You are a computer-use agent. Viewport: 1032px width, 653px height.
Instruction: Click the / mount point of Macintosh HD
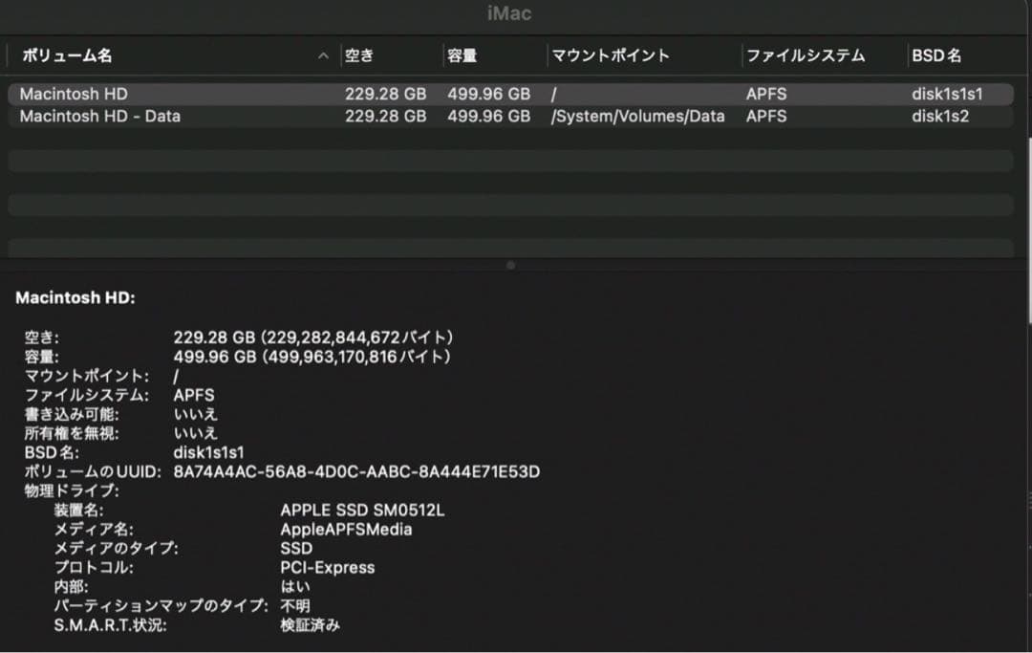pyautogui.click(x=552, y=94)
